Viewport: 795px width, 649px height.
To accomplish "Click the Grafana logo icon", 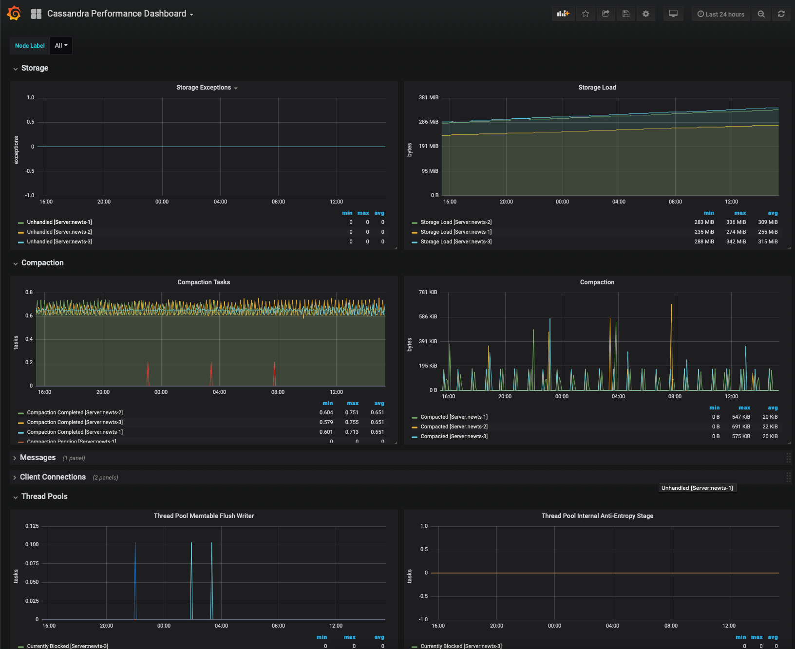I will 14,14.
